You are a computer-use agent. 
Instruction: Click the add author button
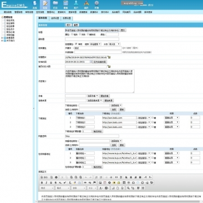pos(104,96)
